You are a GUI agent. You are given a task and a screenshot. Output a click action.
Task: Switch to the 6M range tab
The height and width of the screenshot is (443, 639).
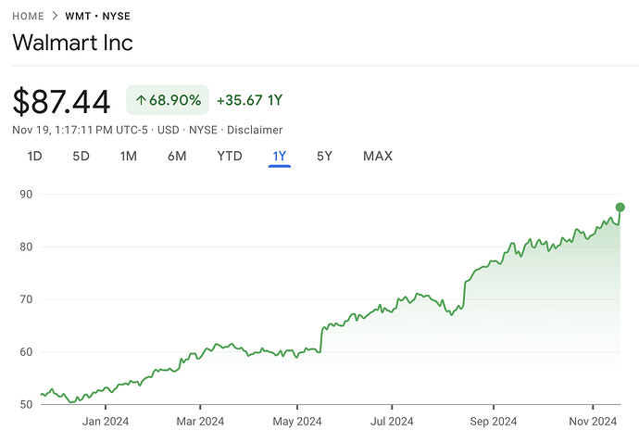click(x=177, y=157)
